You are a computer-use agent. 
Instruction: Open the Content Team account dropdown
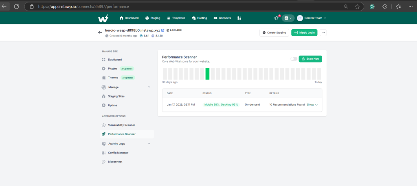click(x=312, y=18)
